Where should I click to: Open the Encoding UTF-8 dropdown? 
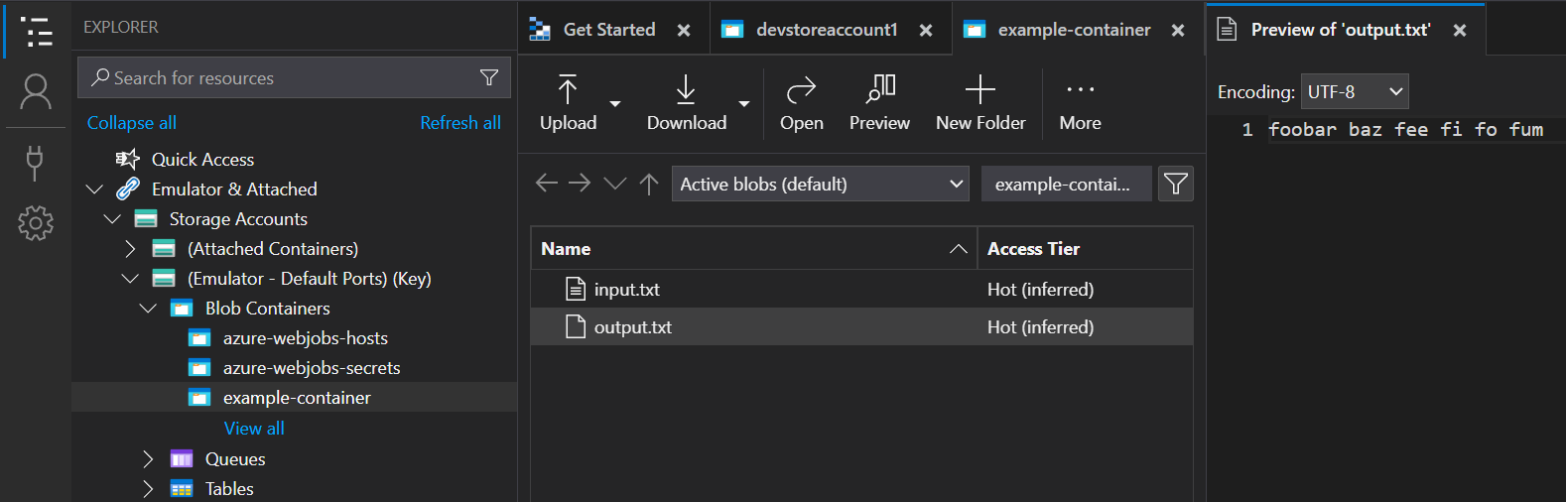[1354, 92]
